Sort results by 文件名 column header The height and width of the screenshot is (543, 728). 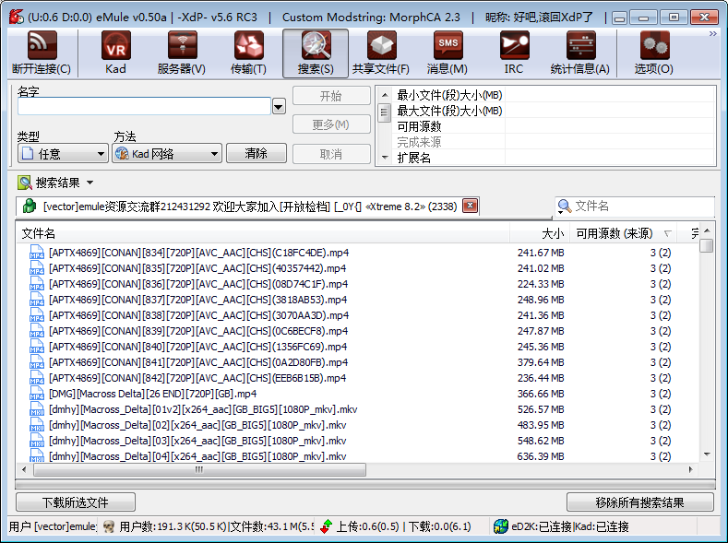(263, 233)
